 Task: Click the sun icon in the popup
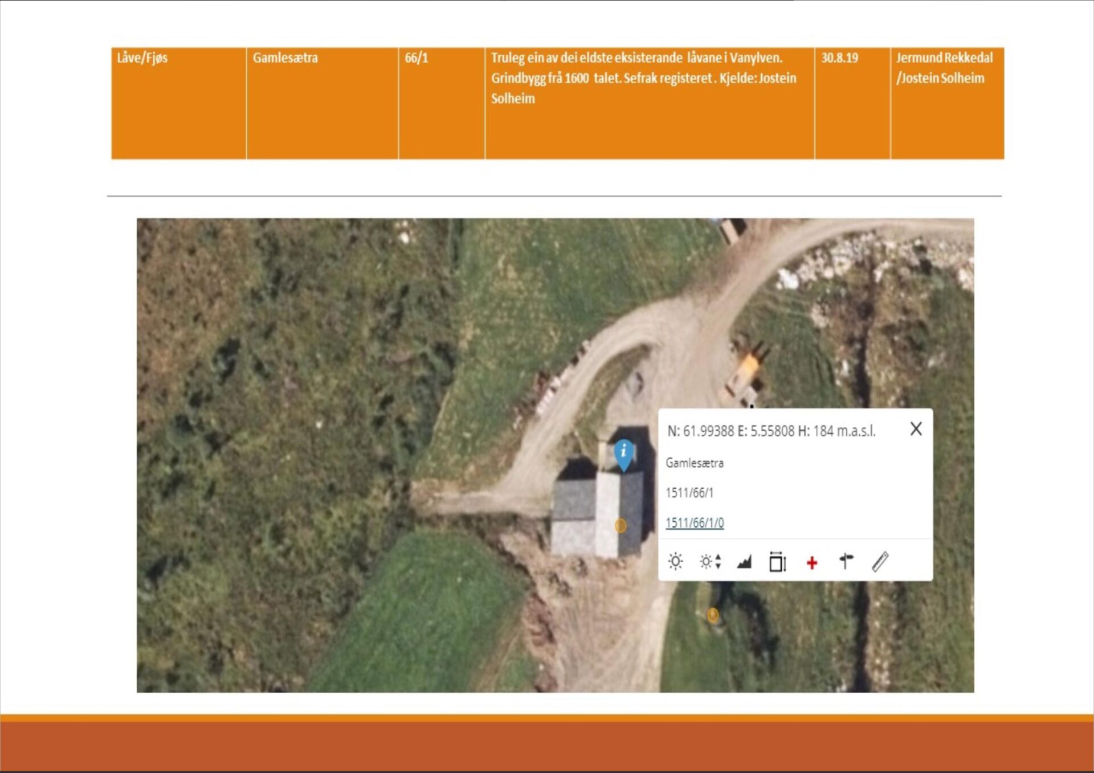click(x=675, y=562)
